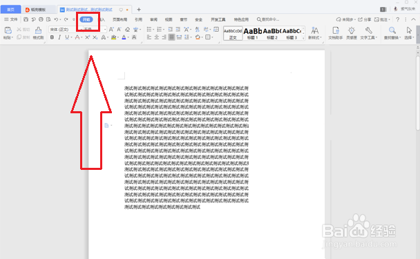Click the page layout icon beside document text
The width and height of the screenshot is (420, 259).
click(106, 125)
